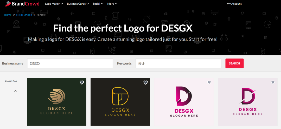Expand the More navigation menu

[x=112, y=4]
